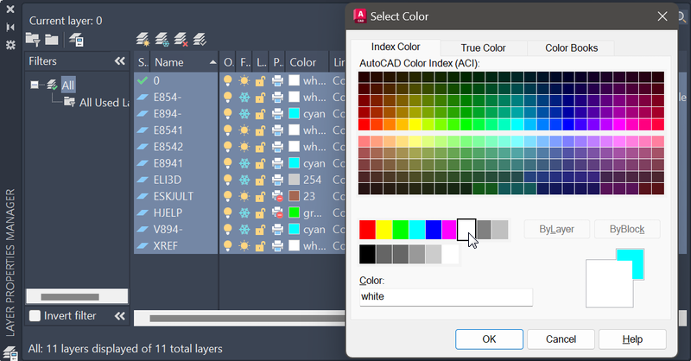
Task: Click the New Property Filter icon
Action: click(x=33, y=39)
